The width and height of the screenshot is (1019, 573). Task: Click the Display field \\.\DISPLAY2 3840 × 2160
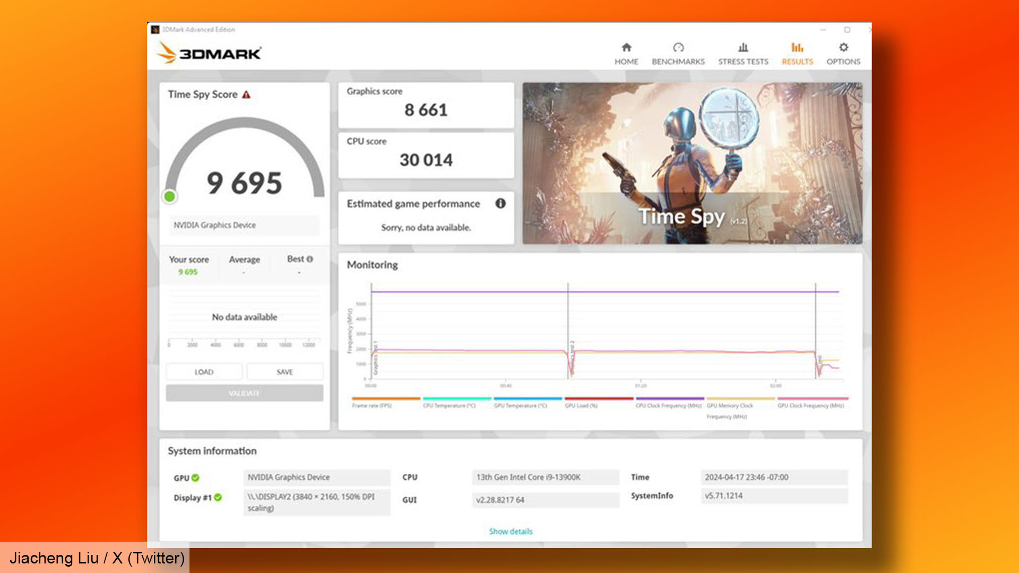(x=317, y=502)
